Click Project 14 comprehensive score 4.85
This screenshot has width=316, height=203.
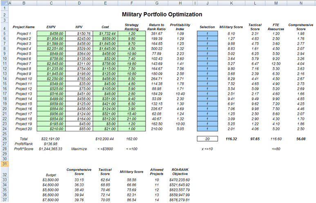(301, 99)
